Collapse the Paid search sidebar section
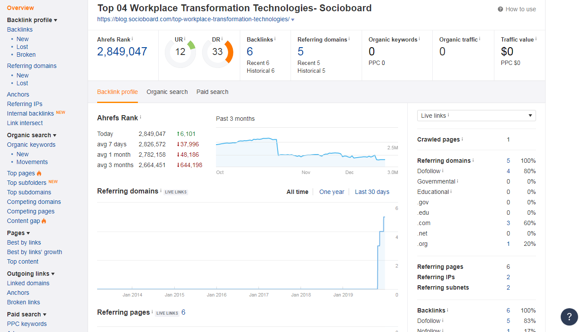Image resolution: width=585 pixels, height=332 pixels. [x=45, y=315]
